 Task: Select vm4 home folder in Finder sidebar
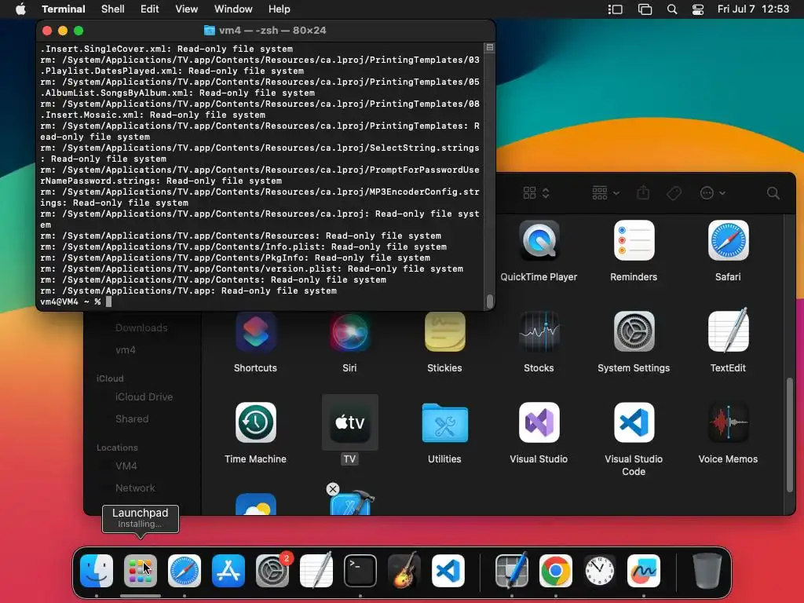pos(126,349)
